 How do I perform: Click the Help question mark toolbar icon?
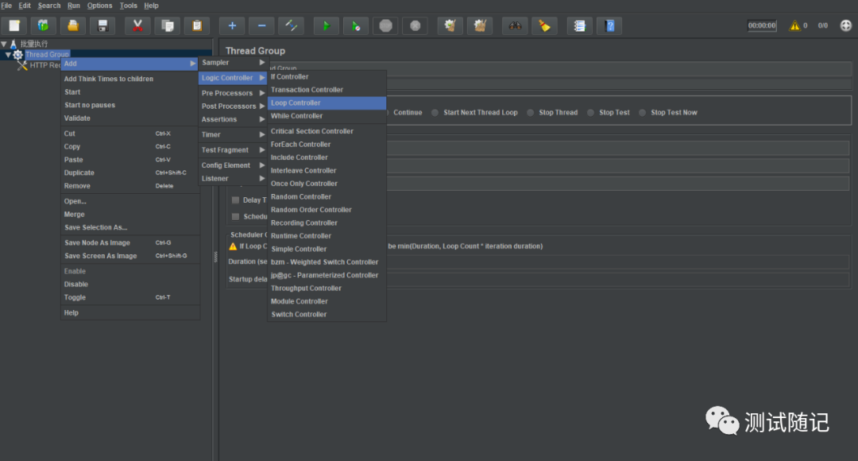(x=609, y=25)
